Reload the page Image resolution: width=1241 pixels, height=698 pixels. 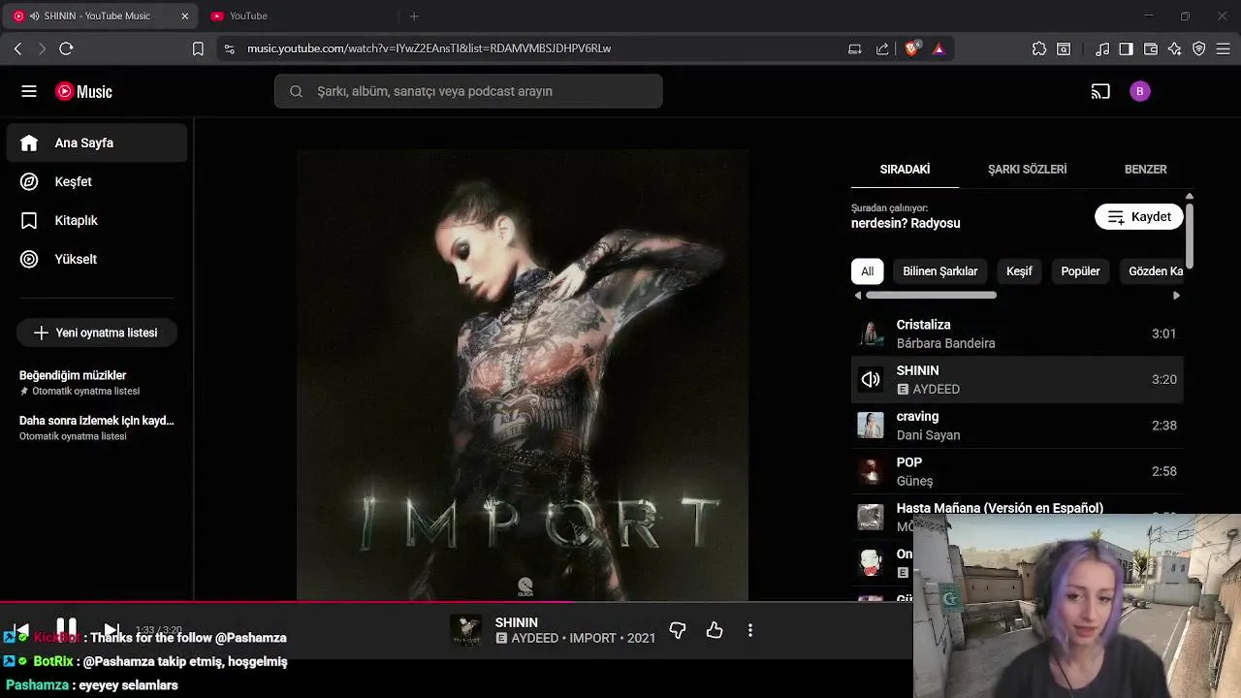[66, 48]
